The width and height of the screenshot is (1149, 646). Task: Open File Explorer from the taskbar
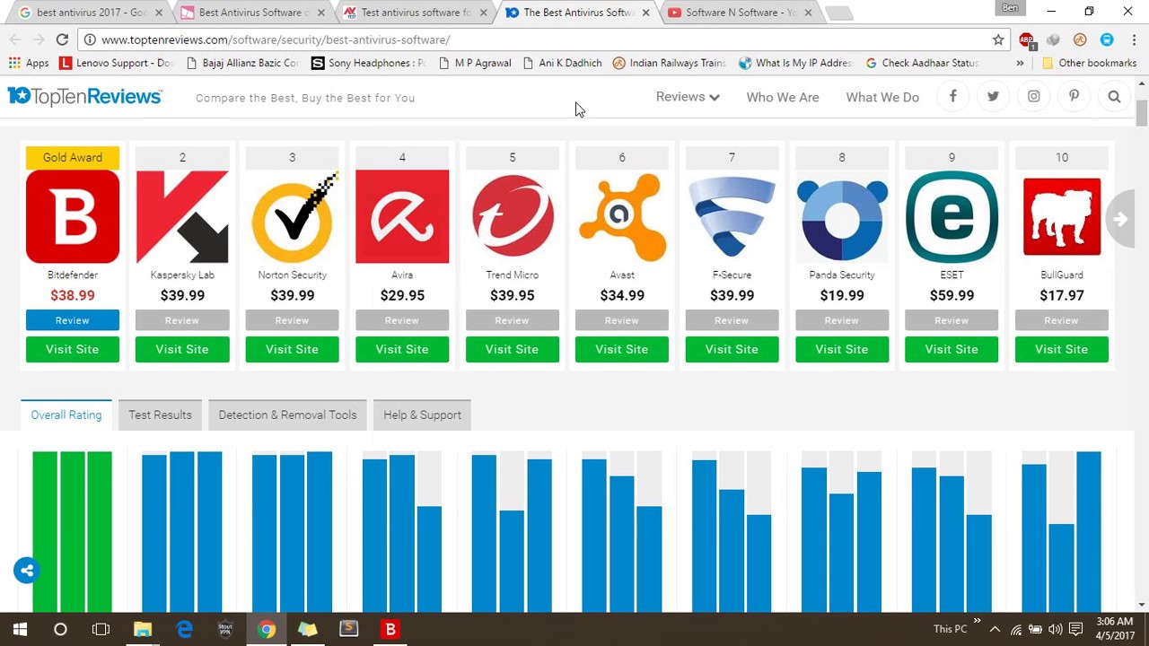(x=143, y=629)
